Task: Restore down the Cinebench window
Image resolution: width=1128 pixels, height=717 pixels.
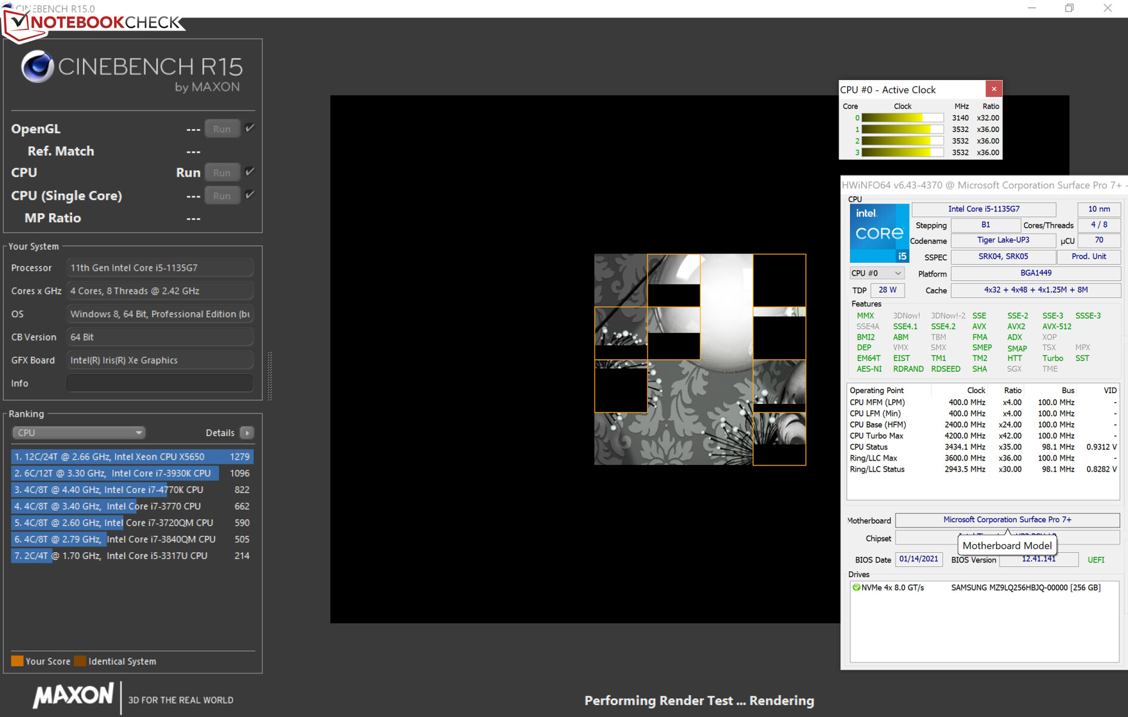Action: tap(1069, 8)
